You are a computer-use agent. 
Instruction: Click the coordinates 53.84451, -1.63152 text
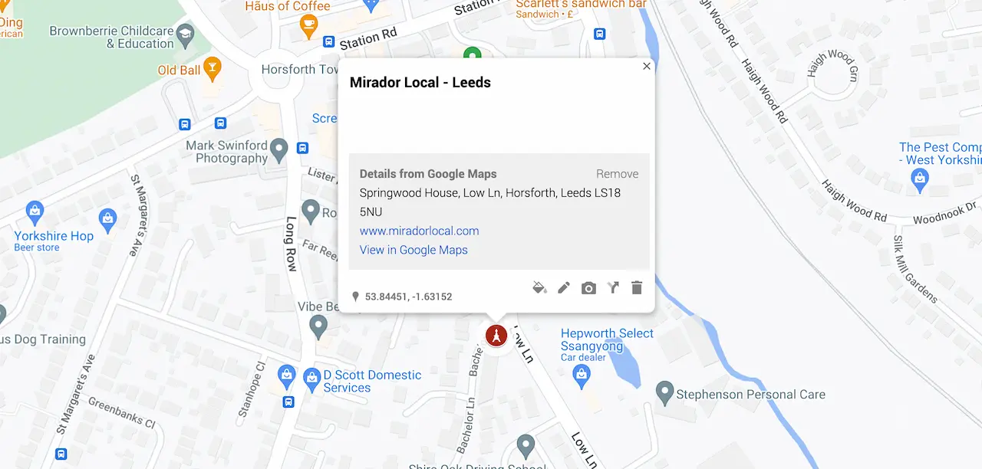(x=408, y=297)
